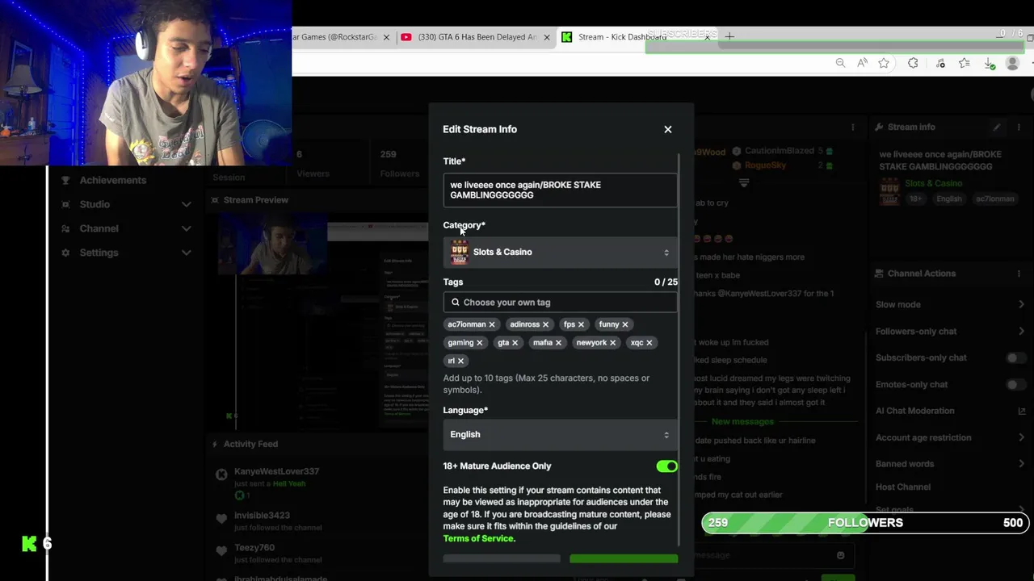The width and height of the screenshot is (1034, 581).
Task: Open the Language dropdown showing English
Action: click(x=561, y=434)
